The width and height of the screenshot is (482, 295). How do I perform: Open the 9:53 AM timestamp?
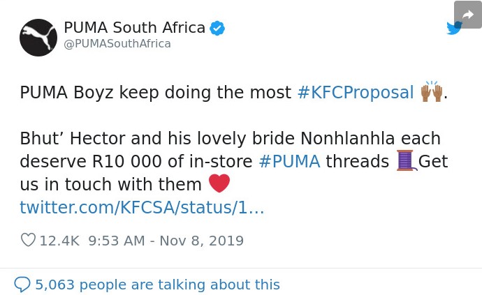point(117,241)
